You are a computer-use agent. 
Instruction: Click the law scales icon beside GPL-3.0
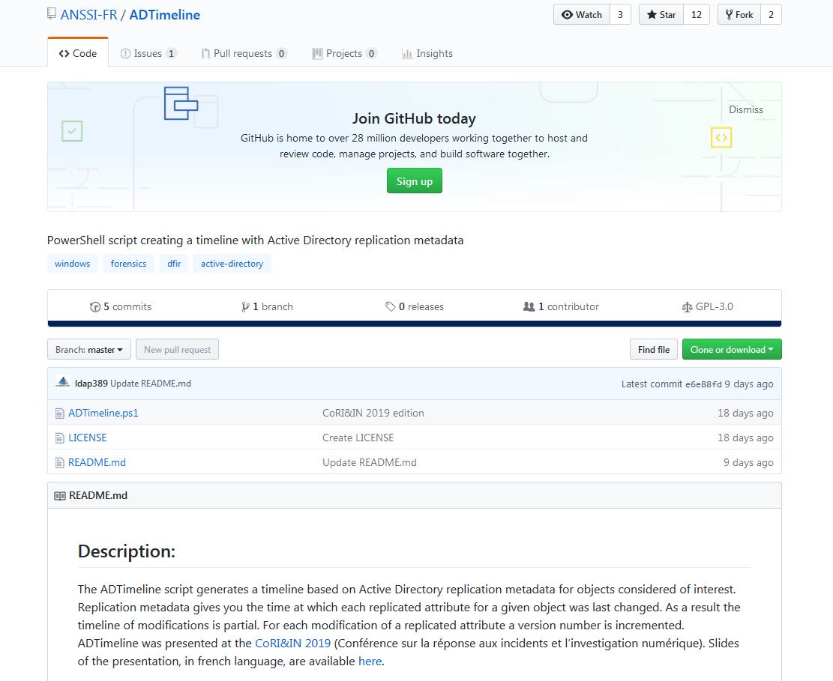pyautogui.click(x=687, y=307)
